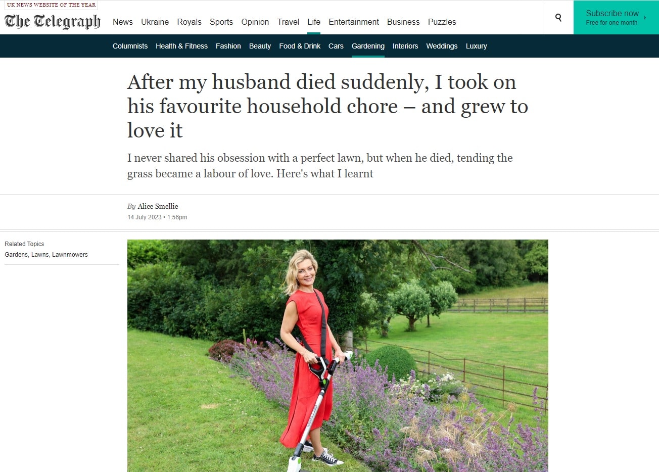Viewport: 659px width, 472px height.
Task: Open the article's main garden photo
Action: click(338, 356)
